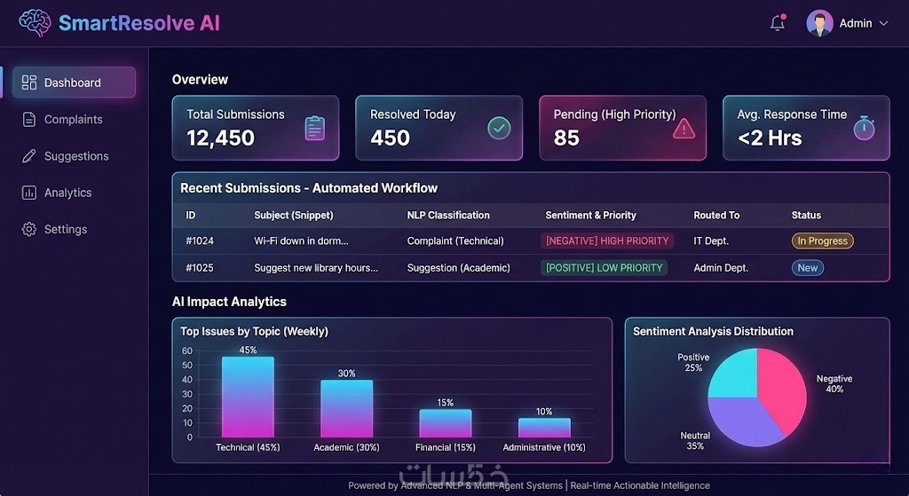The image size is (909, 496).
Task: Click the NEGATIVE HIGH PRIORITY tag
Action: [607, 240]
